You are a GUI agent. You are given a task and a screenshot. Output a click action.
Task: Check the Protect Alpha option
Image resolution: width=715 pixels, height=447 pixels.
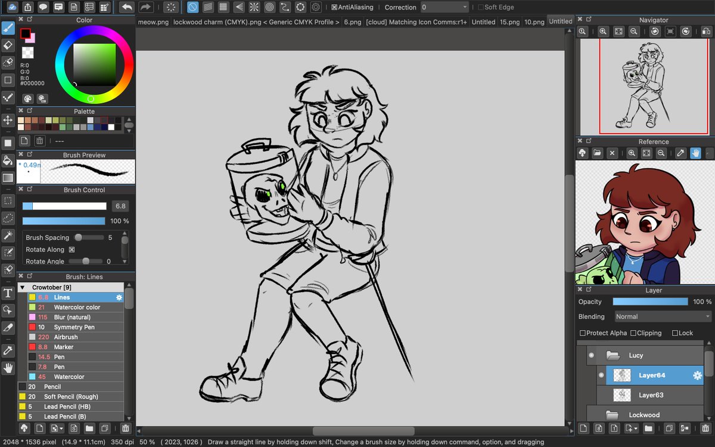(x=583, y=333)
